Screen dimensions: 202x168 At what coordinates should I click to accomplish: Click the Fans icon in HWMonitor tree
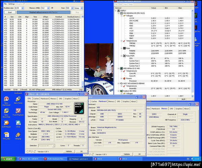(x=124, y=48)
